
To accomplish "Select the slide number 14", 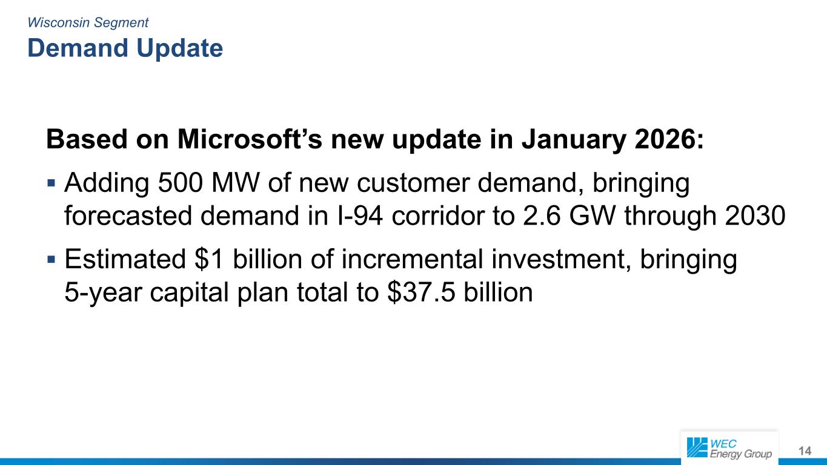I will (x=805, y=451).
